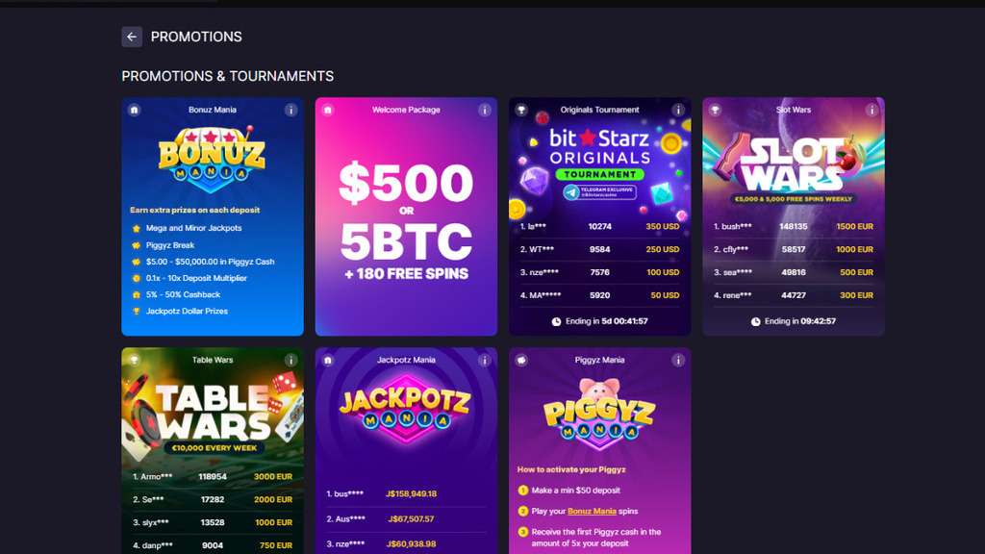Open the Jackpotz Mania logo

click(406, 408)
